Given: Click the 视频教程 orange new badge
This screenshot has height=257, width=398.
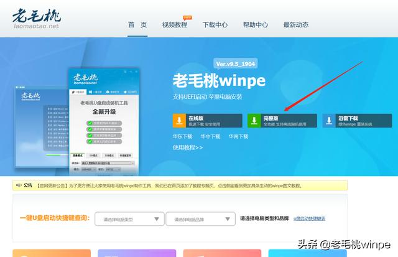Looking at the screenshot, I should (x=187, y=17).
